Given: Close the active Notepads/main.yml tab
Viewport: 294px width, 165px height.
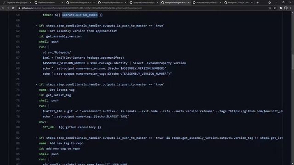Looking at the screenshot, I should point(189,3).
